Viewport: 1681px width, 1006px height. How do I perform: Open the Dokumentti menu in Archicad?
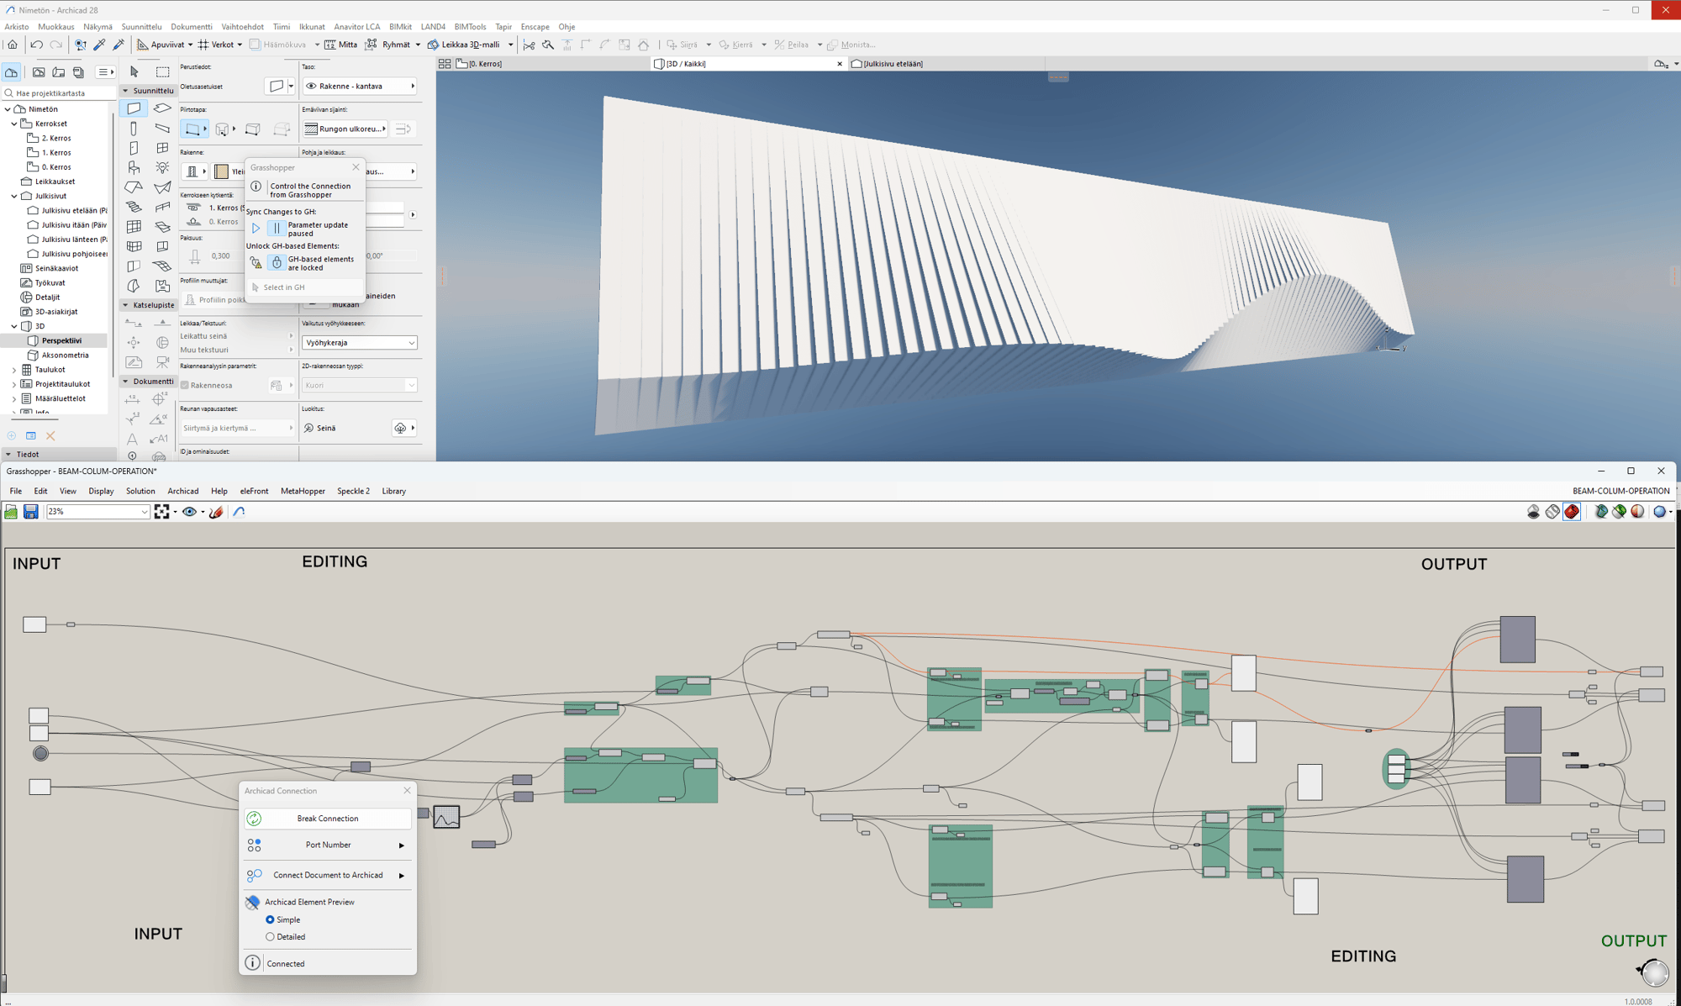click(x=192, y=27)
